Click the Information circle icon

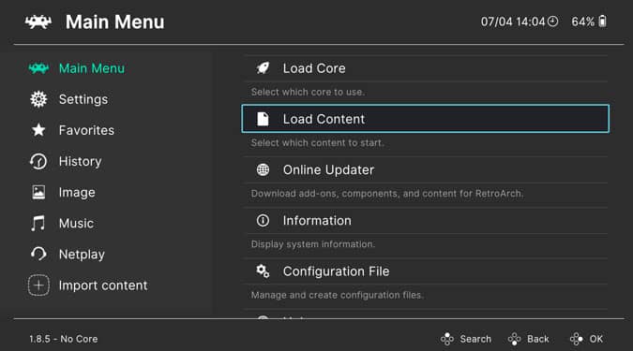point(263,221)
